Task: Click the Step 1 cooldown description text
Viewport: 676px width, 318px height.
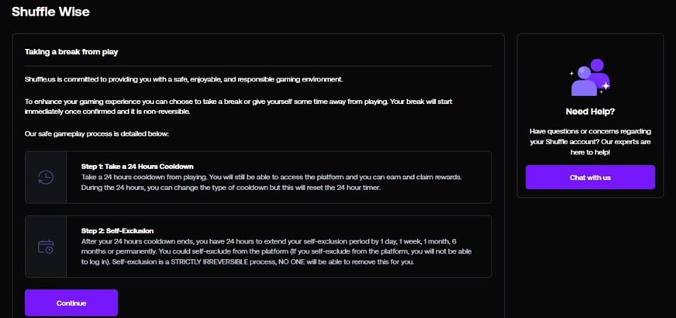Action: coord(271,183)
